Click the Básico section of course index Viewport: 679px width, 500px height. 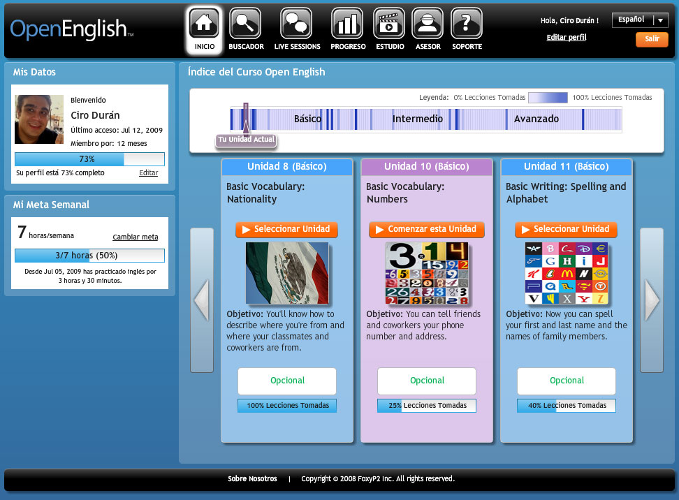[x=307, y=119]
